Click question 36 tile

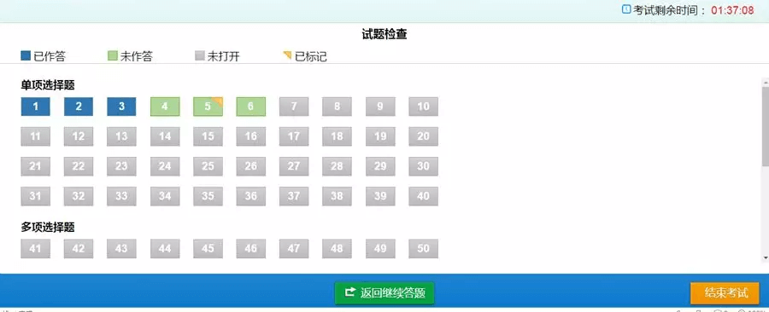click(251, 196)
